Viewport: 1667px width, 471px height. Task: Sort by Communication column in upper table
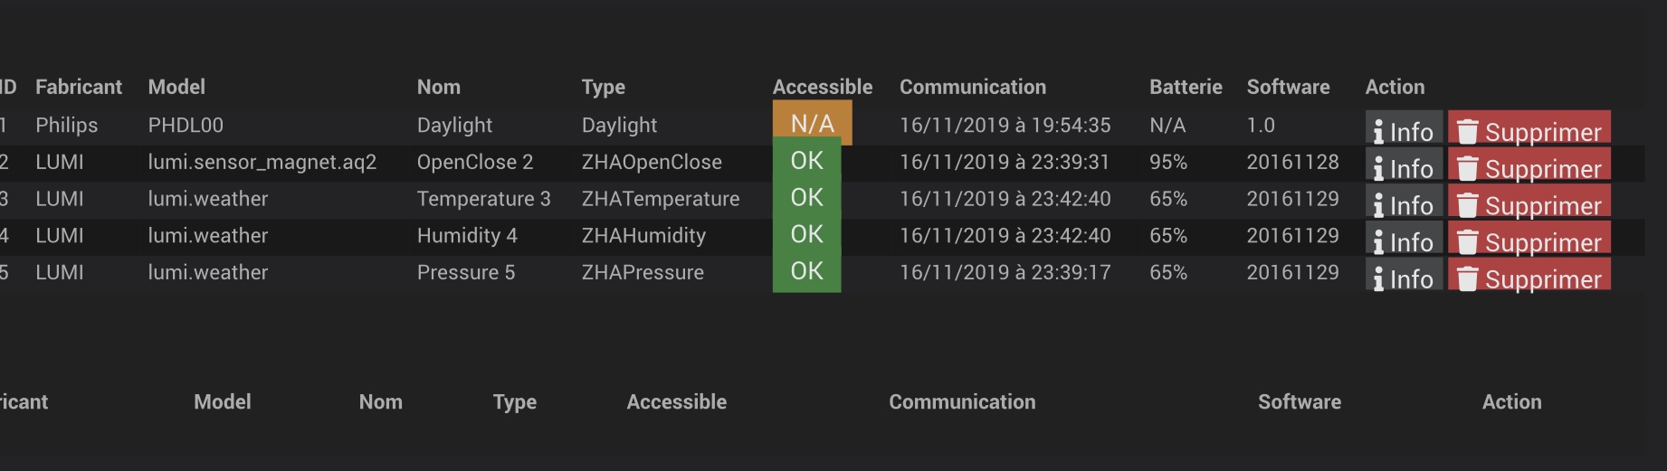(x=973, y=87)
